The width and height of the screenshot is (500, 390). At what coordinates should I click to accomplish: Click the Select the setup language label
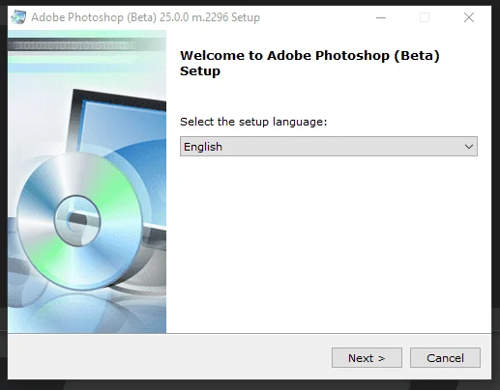[x=253, y=122]
